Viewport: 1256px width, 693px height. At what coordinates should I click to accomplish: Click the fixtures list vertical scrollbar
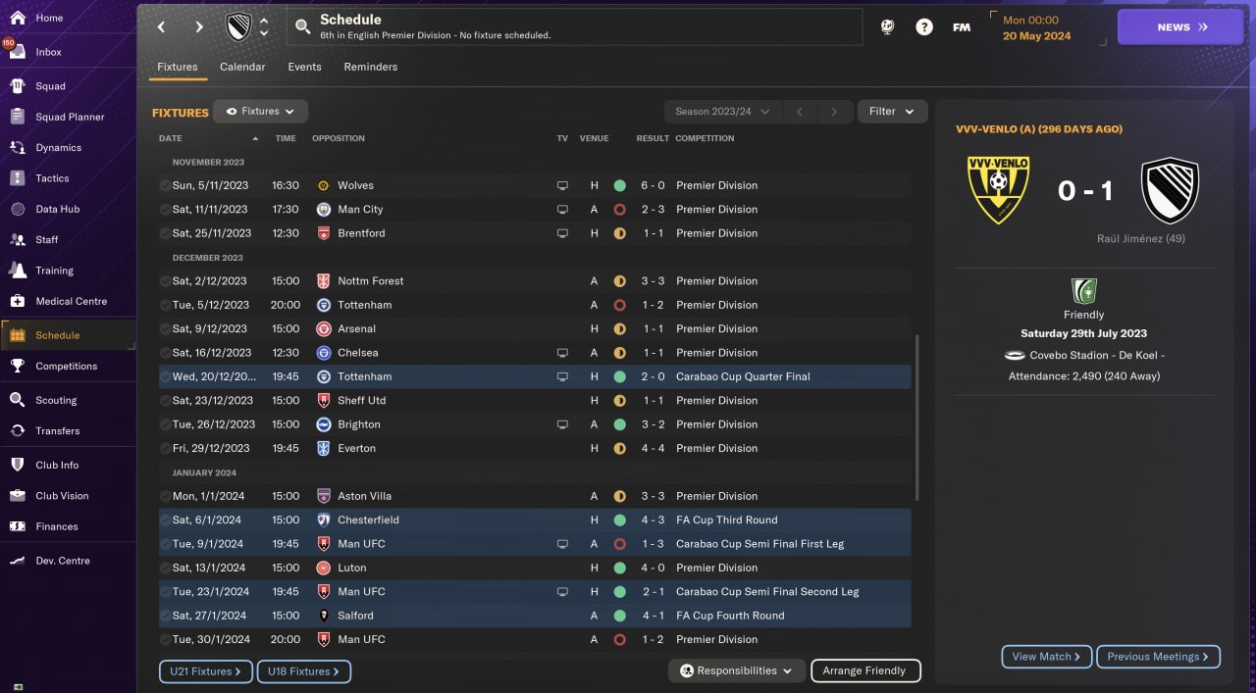[x=916, y=417]
